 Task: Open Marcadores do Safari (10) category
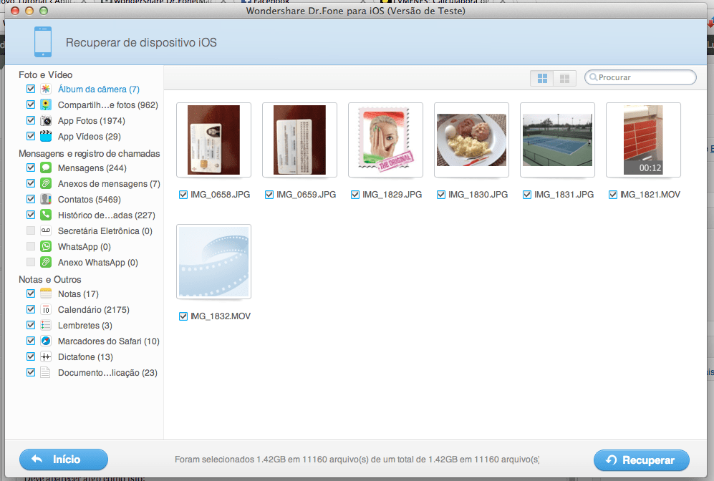tap(108, 341)
